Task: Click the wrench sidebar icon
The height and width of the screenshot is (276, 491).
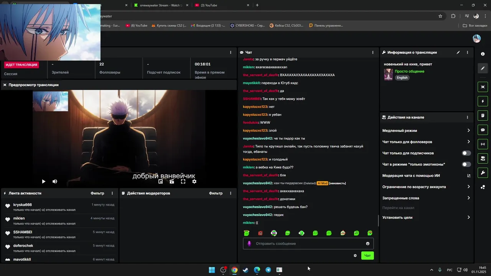Action: pos(483,173)
